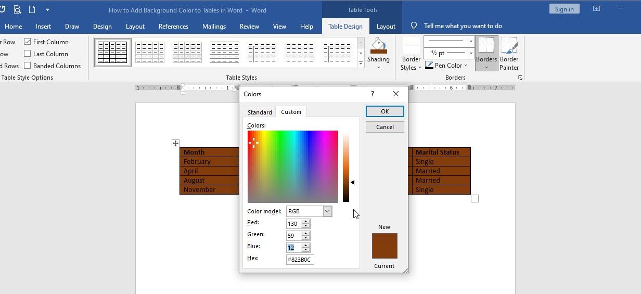
Task: Select the seventh table style thumbnail
Action: tap(337, 53)
